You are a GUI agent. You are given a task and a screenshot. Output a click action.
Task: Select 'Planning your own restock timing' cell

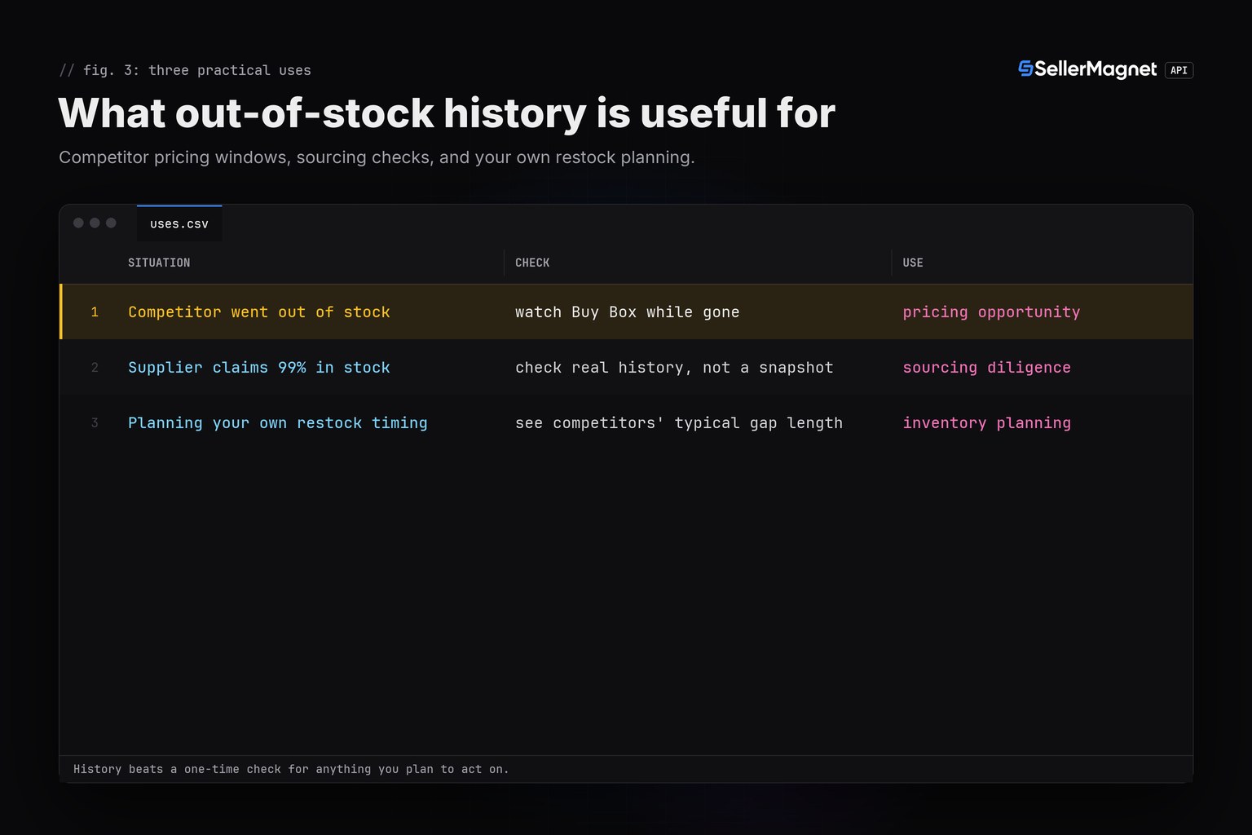(278, 423)
